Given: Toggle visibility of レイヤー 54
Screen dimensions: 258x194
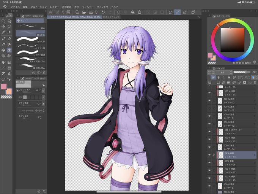Looking at the screenshot, I should 209,93.
